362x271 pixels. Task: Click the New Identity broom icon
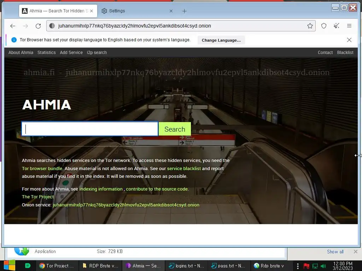337,26
